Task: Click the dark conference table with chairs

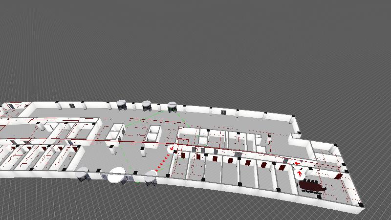Action: (312, 186)
